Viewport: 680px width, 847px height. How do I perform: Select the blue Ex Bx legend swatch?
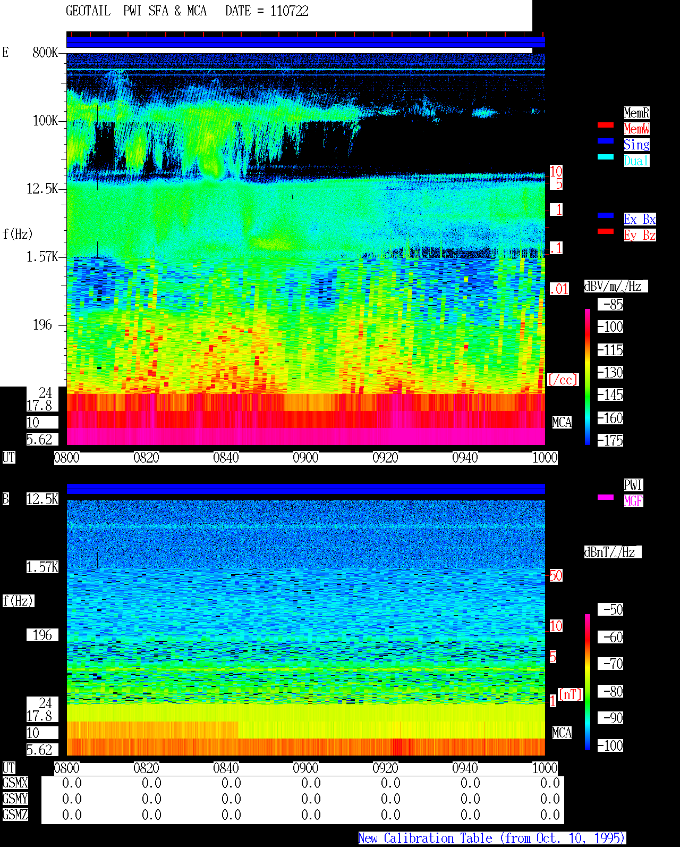[606, 215]
